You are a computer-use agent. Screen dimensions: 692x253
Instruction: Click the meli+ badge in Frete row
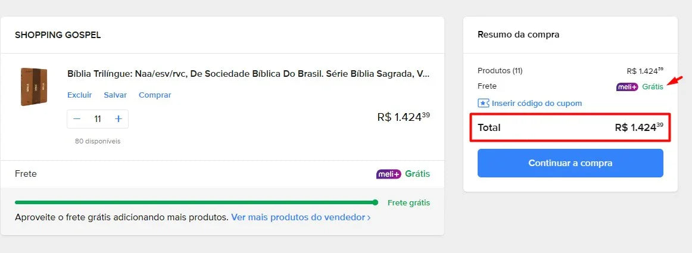tap(389, 174)
